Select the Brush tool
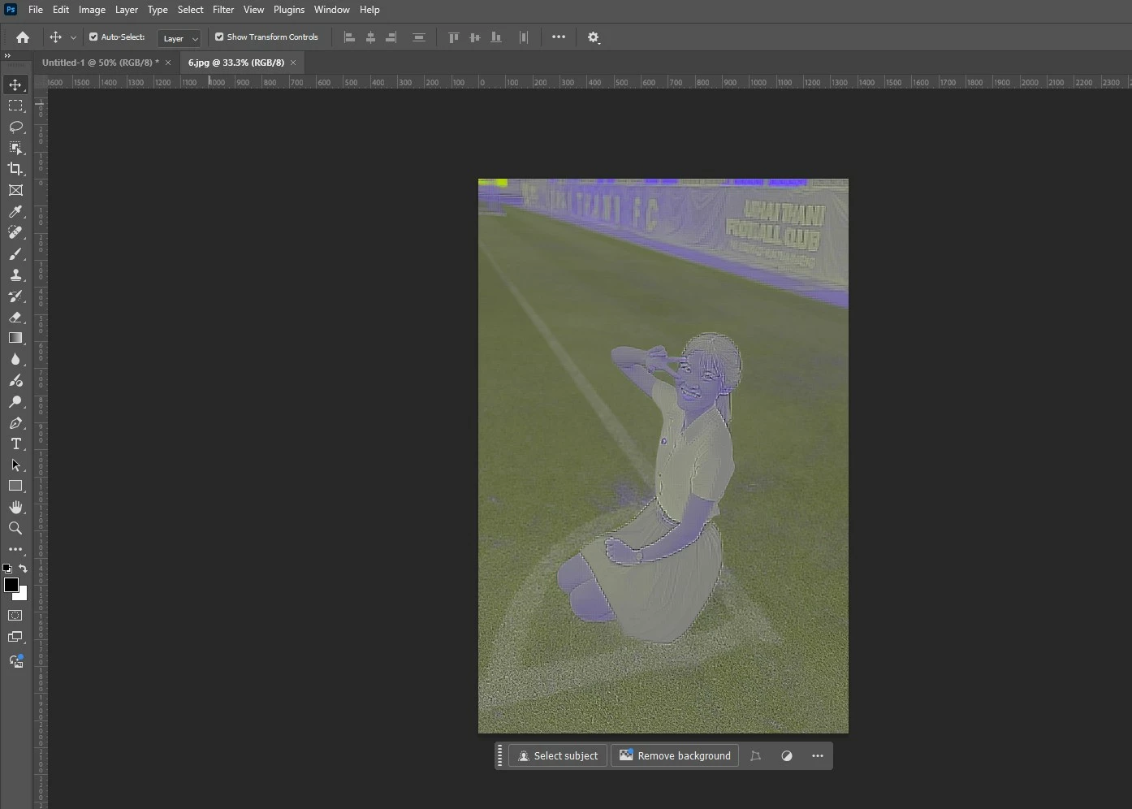1132x809 pixels. (15, 253)
